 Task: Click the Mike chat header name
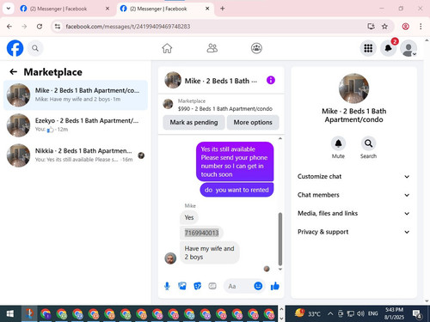click(221, 81)
